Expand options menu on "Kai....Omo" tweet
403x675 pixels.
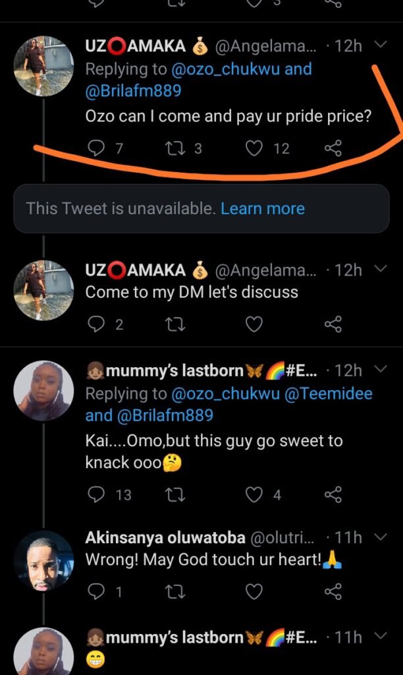point(380,368)
